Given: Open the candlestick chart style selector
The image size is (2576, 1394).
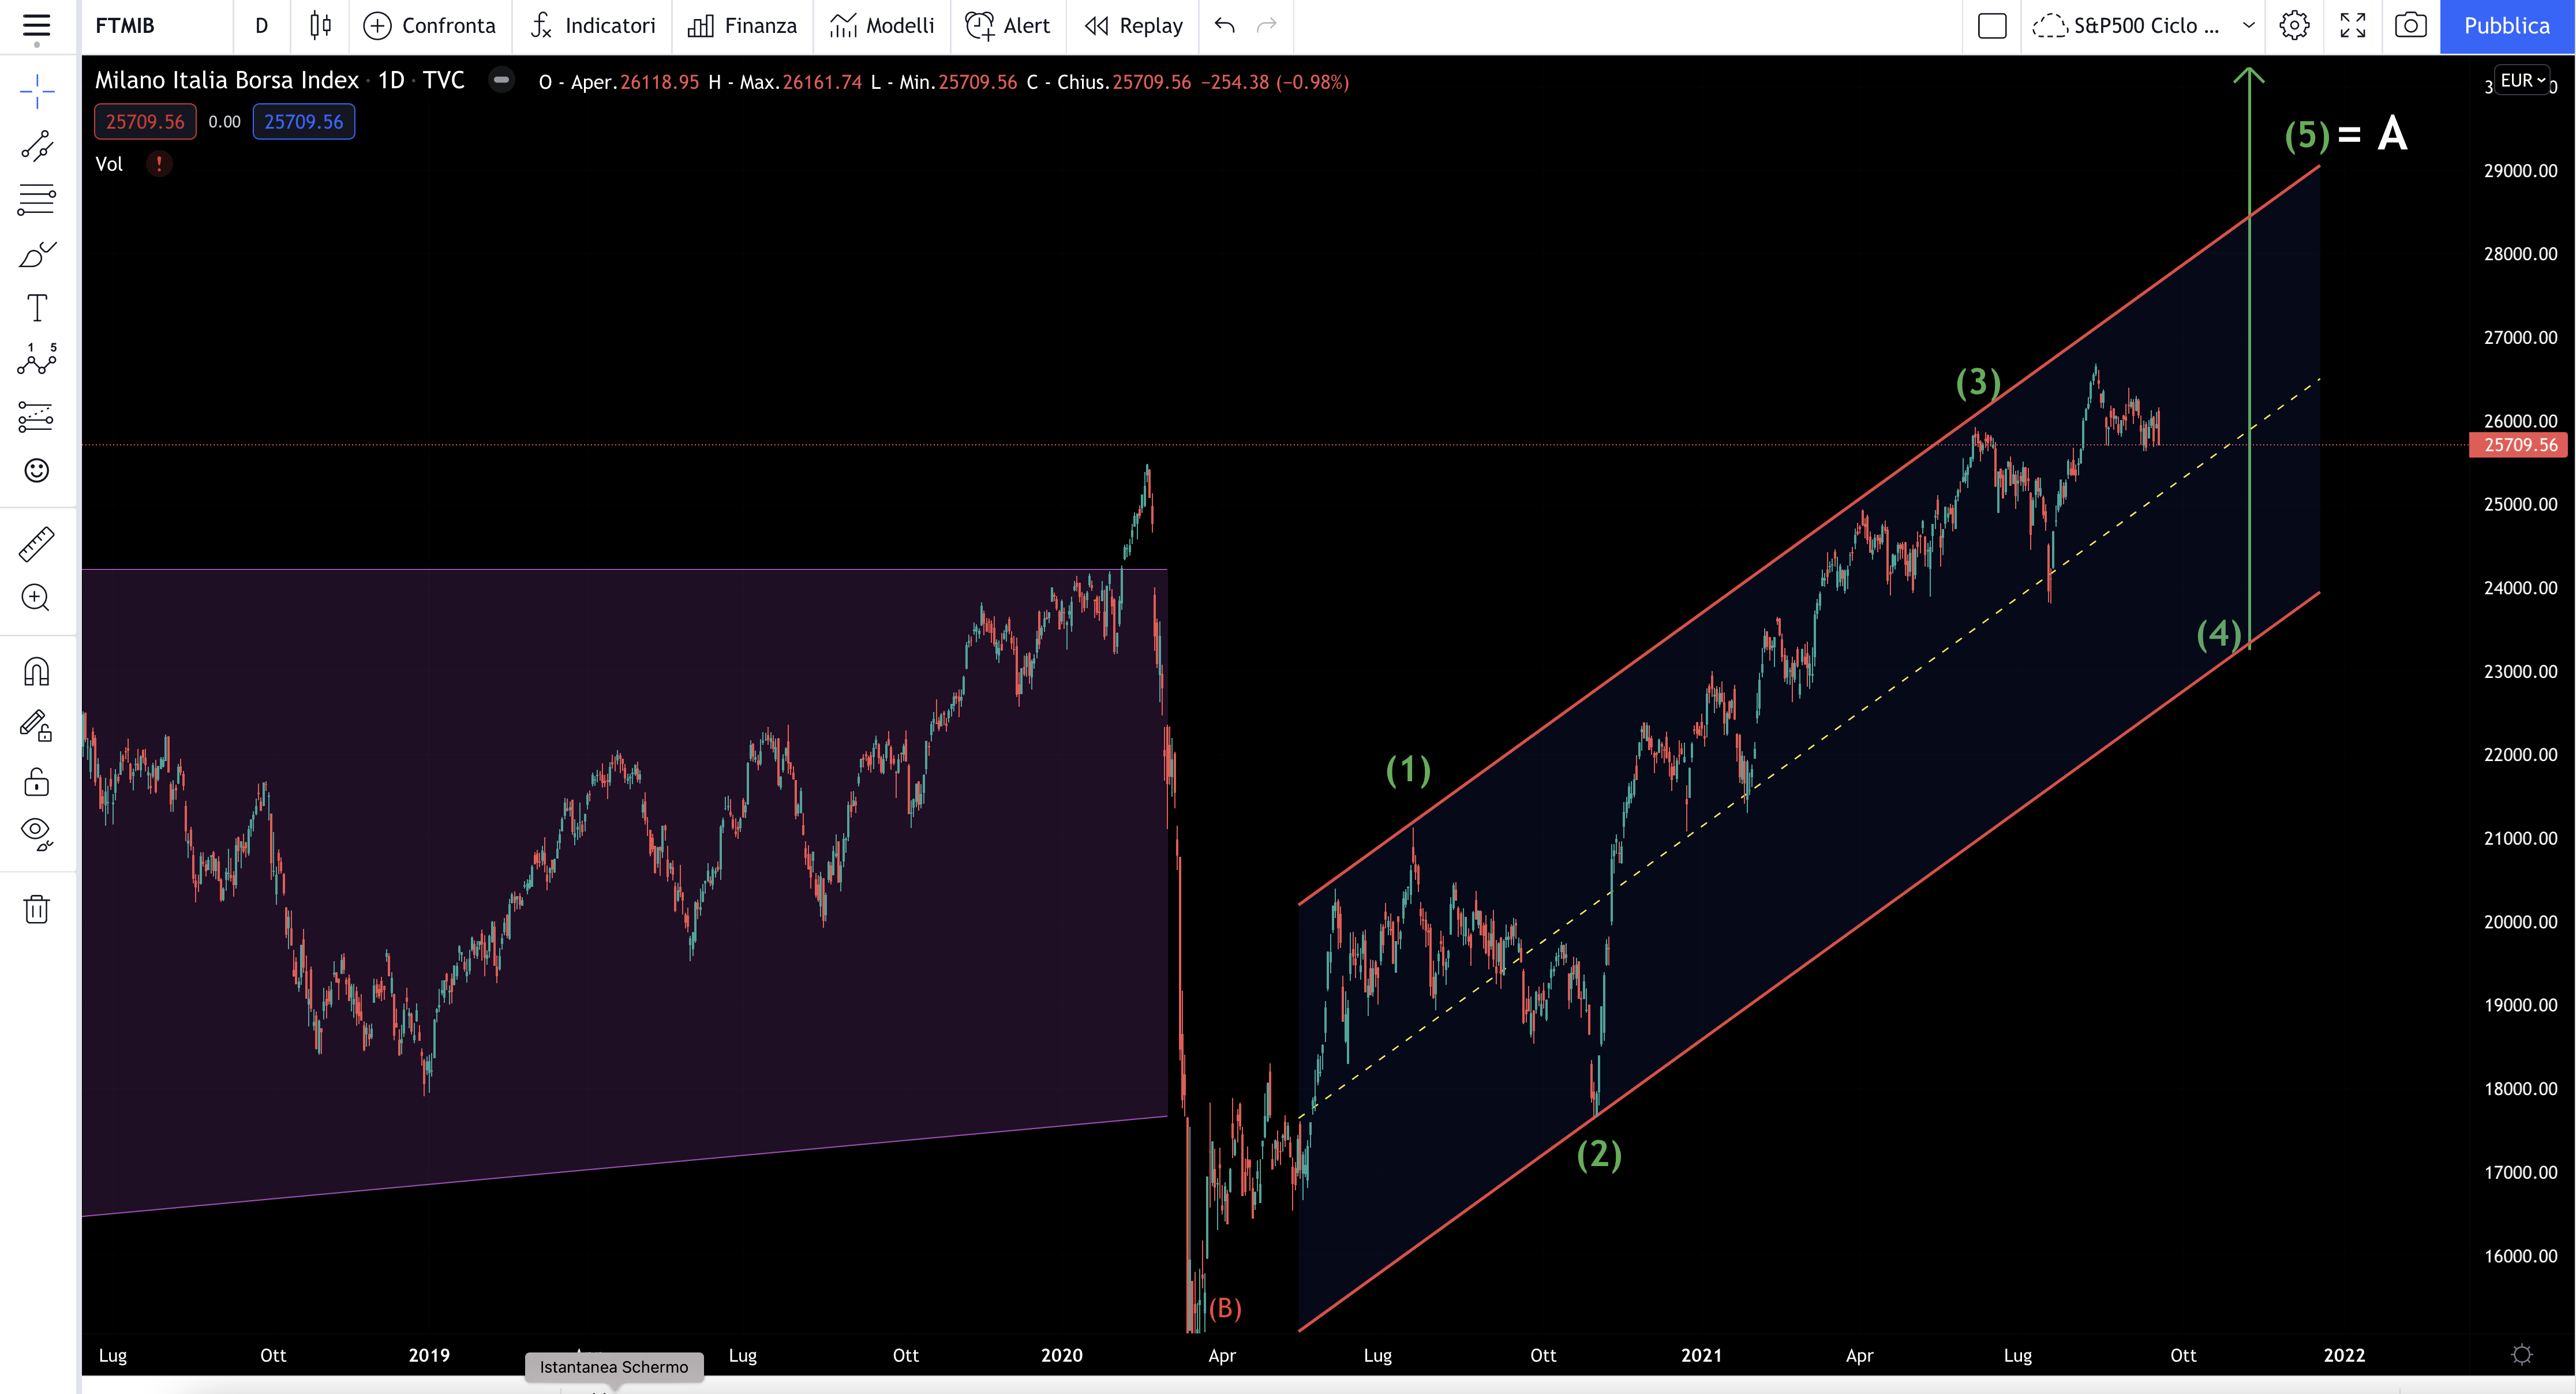Looking at the screenshot, I should point(320,26).
